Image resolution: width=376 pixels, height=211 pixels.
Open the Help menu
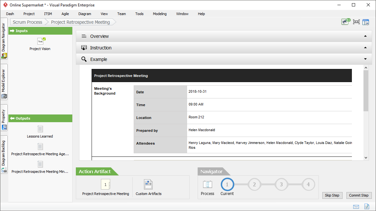[201, 14]
